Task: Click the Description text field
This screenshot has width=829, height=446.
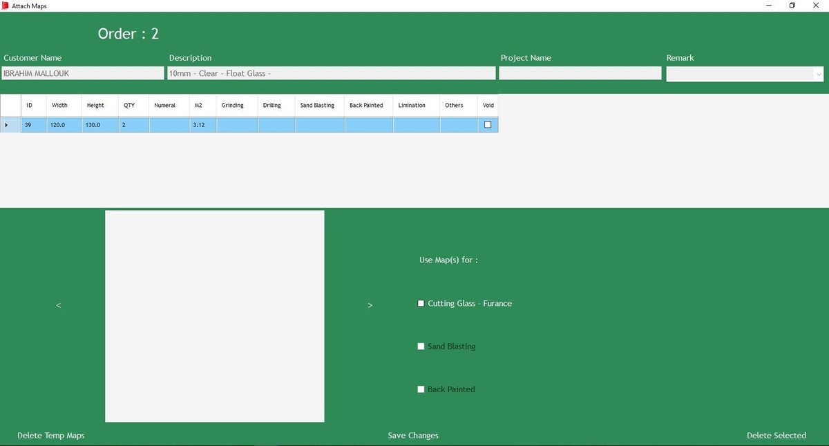Action: [x=331, y=73]
